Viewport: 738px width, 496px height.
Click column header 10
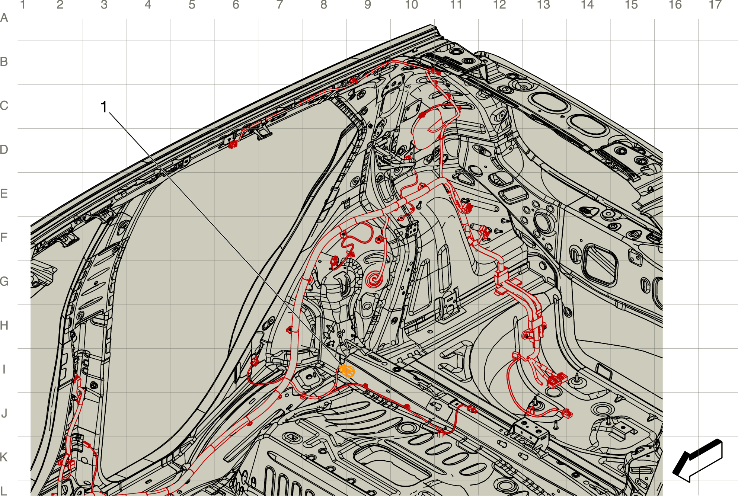(412, 5)
